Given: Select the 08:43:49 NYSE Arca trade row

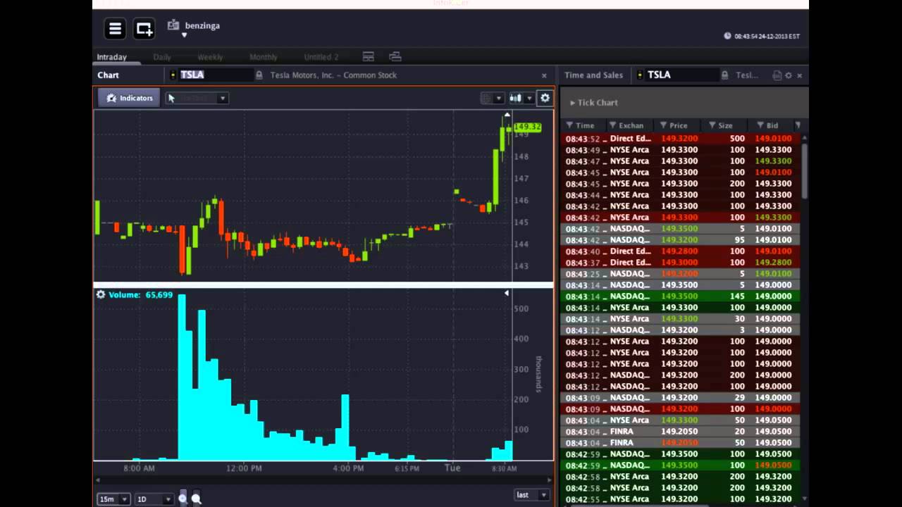Looking at the screenshot, I should pos(681,150).
